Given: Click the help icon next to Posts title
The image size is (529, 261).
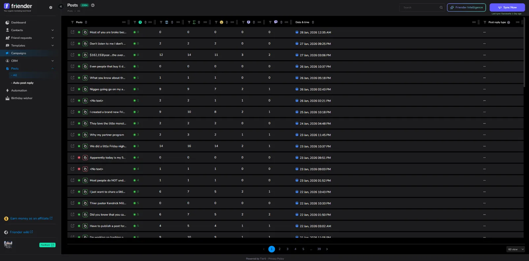Looking at the screenshot, I should click(93, 5).
